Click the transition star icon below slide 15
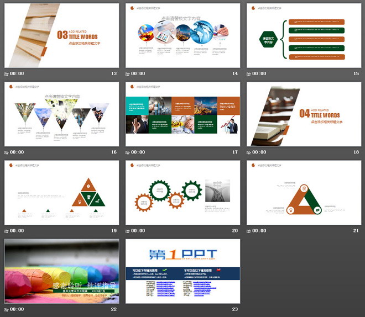The height and width of the screenshot is (317, 365). coord(249,73)
